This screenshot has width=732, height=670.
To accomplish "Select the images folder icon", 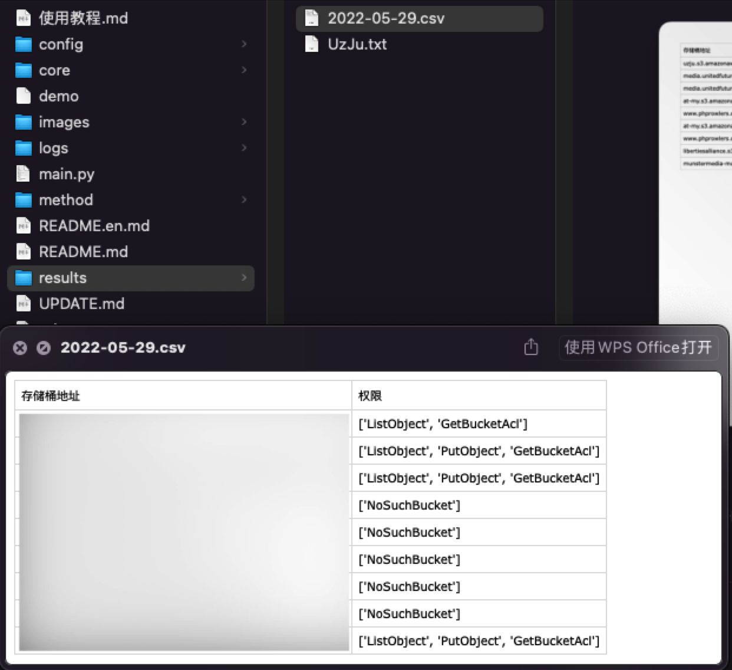I will click(x=23, y=122).
